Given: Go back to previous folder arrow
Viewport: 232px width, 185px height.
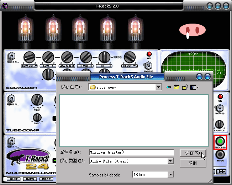Looking at the screenshot, I should tap(169, 87).
